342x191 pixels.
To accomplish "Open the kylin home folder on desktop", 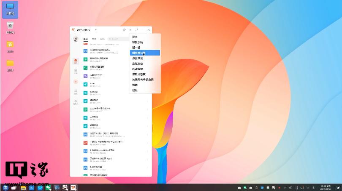I will pyautogui.click(x=10, y=47).
